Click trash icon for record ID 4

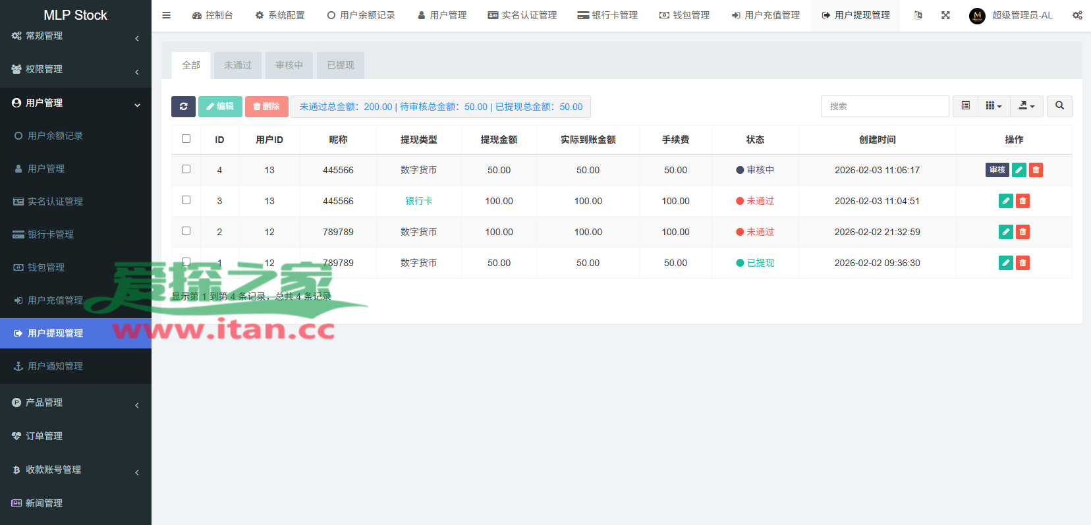tap(1036, 170)
